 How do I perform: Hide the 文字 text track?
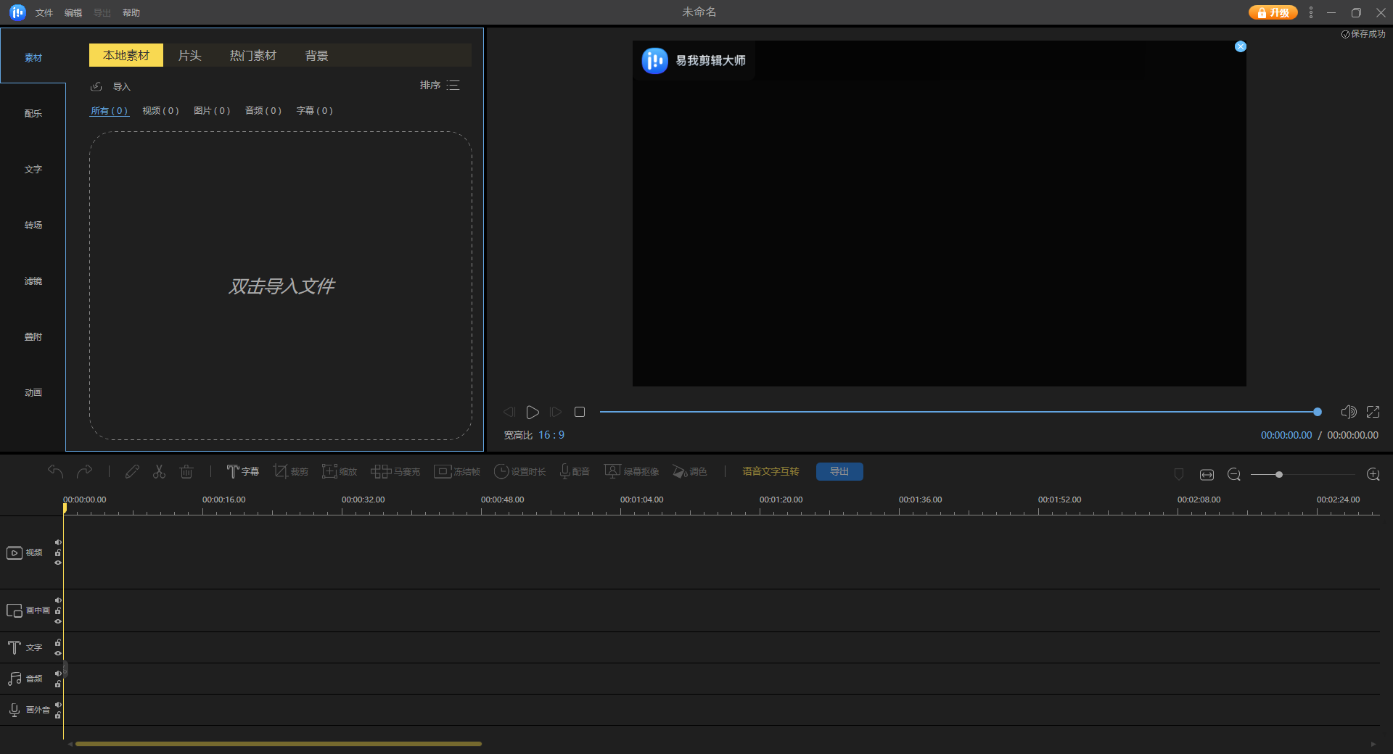click(x=58, y=653)
